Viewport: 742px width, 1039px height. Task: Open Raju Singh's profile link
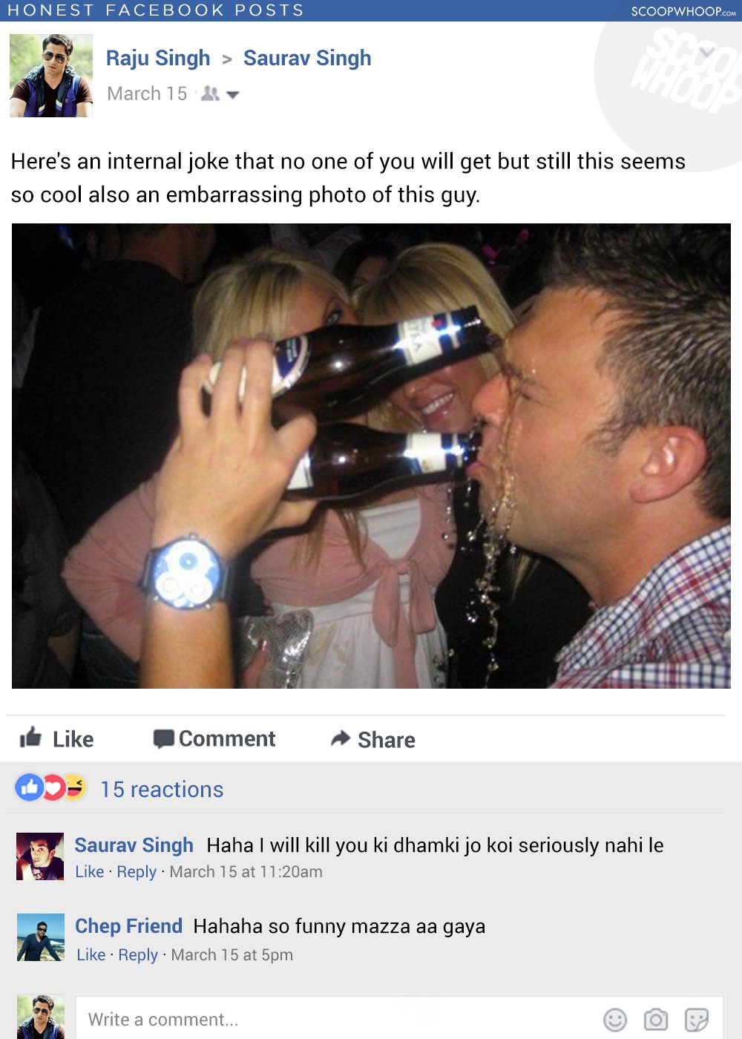158,58
